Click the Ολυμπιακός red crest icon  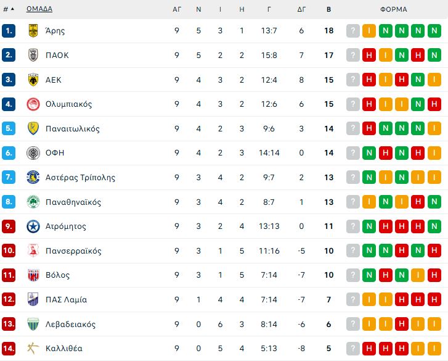pos(33,104)
